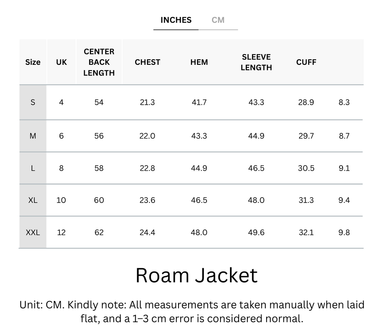Click the measurement disclaimer note text
The image size is (384, 336).
click(192, 312)
